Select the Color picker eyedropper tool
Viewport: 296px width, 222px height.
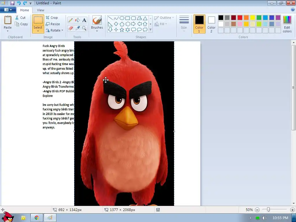(77, 28)
